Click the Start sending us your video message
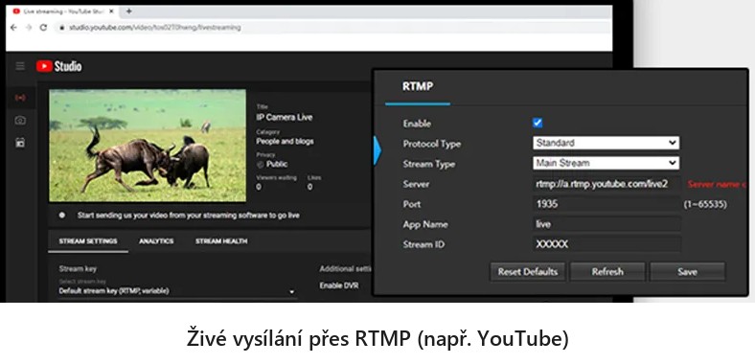 pyautogui.click(x=188, y=216)
